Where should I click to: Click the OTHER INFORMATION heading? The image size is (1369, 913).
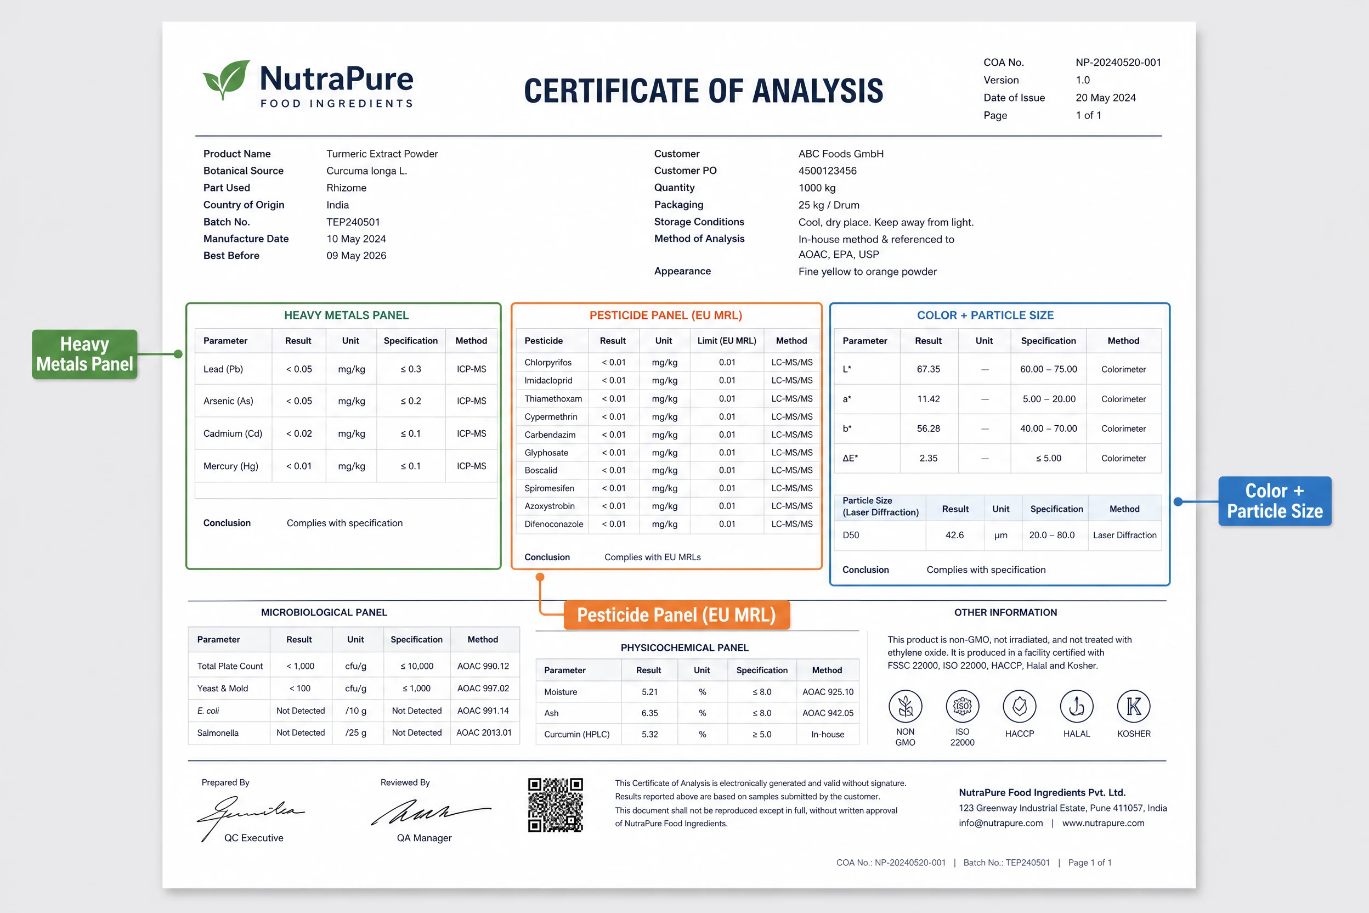pyautogui.click(x=1005, y=612)
